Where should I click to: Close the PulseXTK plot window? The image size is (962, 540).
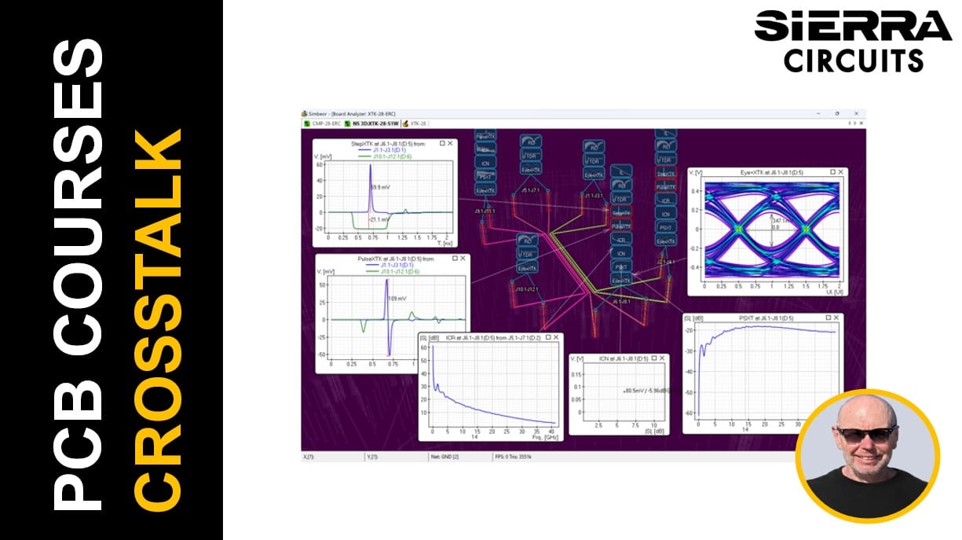[463, 258]
